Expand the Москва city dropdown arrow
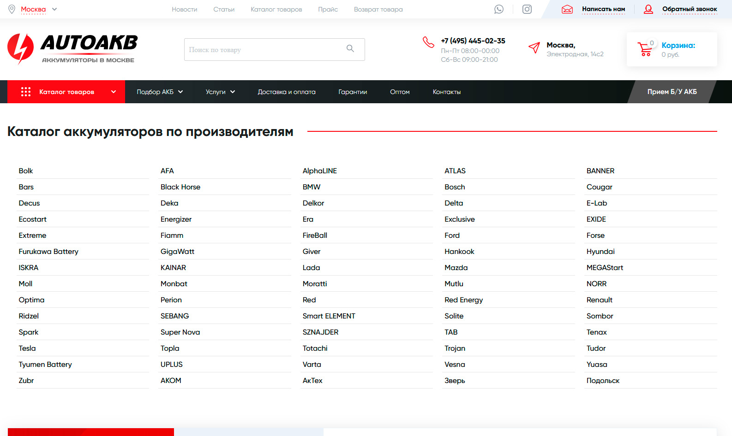The image size is (732, 436). [x=54, y=9]
